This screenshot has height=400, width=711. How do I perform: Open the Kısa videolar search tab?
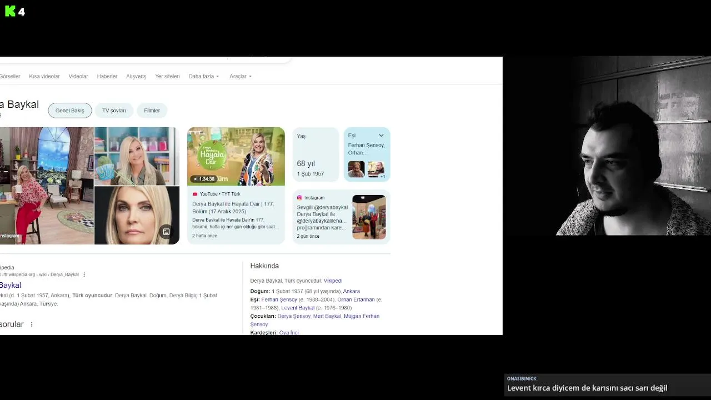44,76
